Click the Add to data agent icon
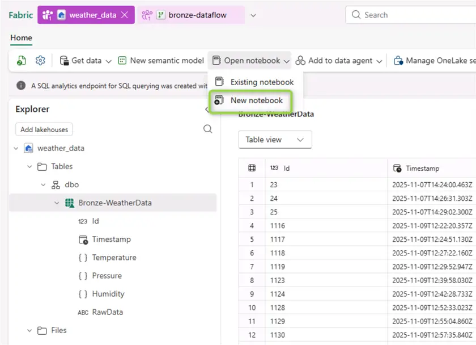The image size is (476, 345). 300,61
